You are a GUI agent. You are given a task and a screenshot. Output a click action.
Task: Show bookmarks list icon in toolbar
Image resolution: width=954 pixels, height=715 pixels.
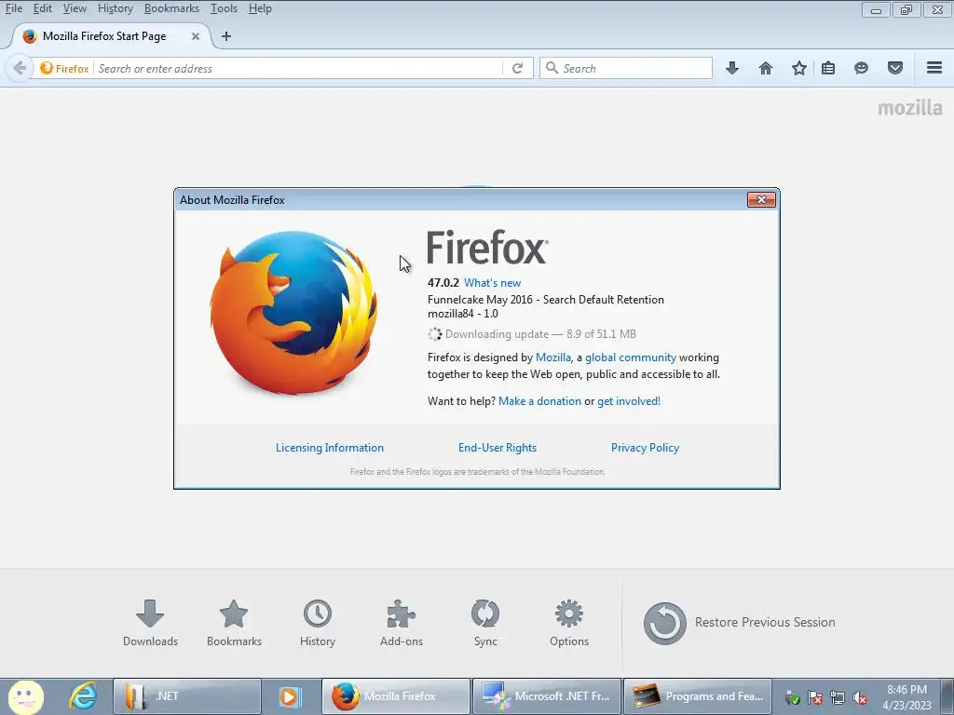828,68
